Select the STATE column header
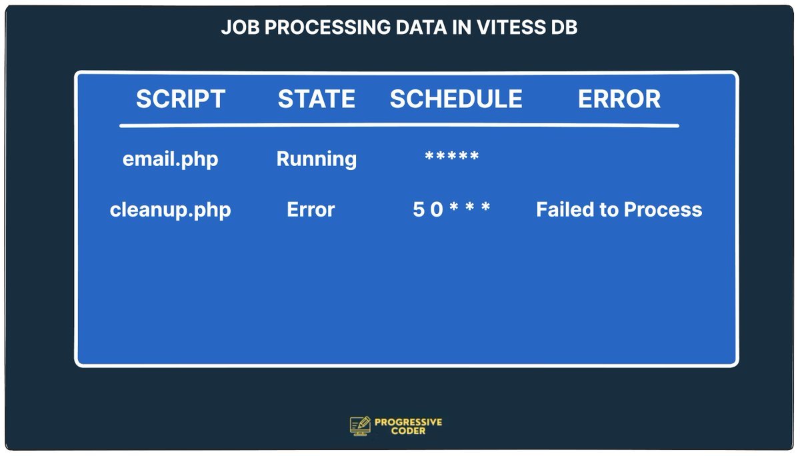The width and height of the screenshot is (800, 456). (x=316, y=99)
